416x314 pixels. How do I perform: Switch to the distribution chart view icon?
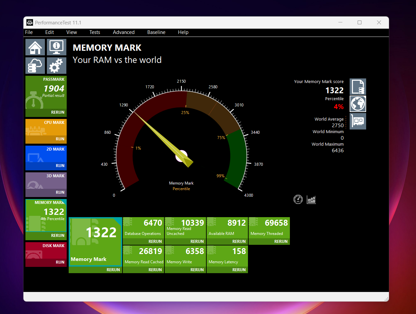tap(311, 199)
